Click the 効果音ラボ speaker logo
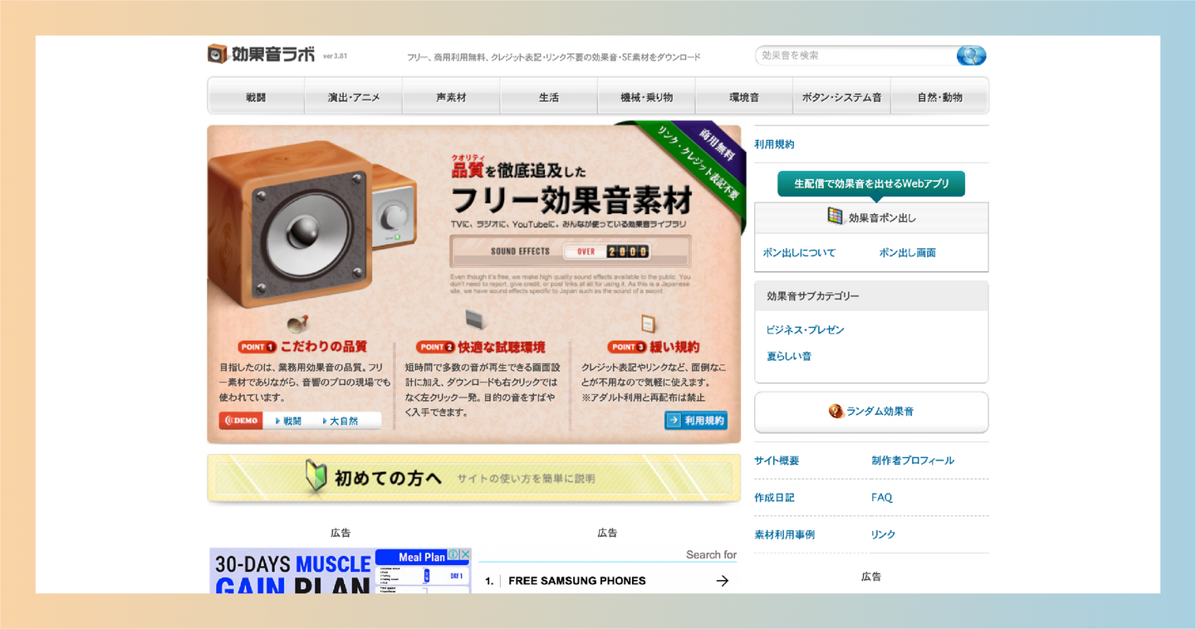 217,54
